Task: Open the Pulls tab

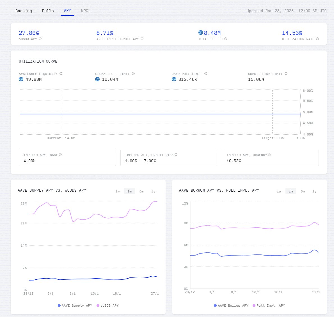Action: click(x=48, y=11)
